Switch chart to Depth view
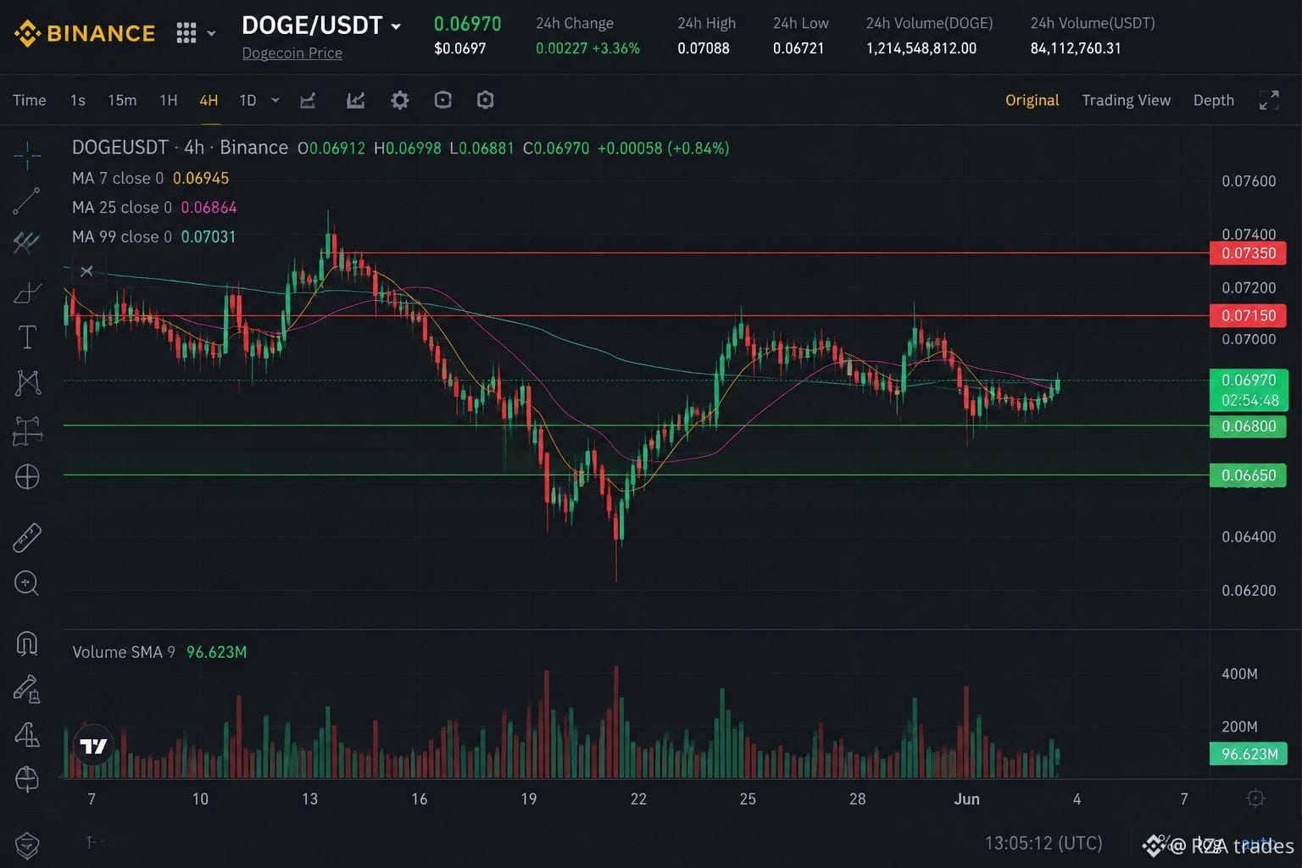Image resolution: width=1302 pixels, height=868 pixels. (x=1213, y=100)
